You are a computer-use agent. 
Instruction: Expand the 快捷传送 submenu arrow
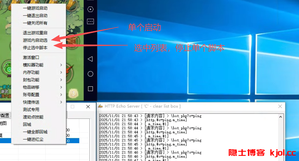(61, 102)
